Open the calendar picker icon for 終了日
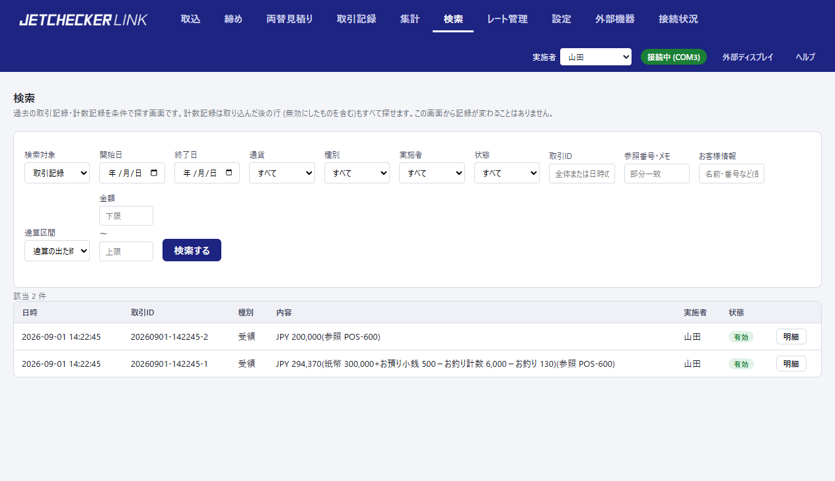This screenshot has height=481, width=835. [x=229, y=173]
